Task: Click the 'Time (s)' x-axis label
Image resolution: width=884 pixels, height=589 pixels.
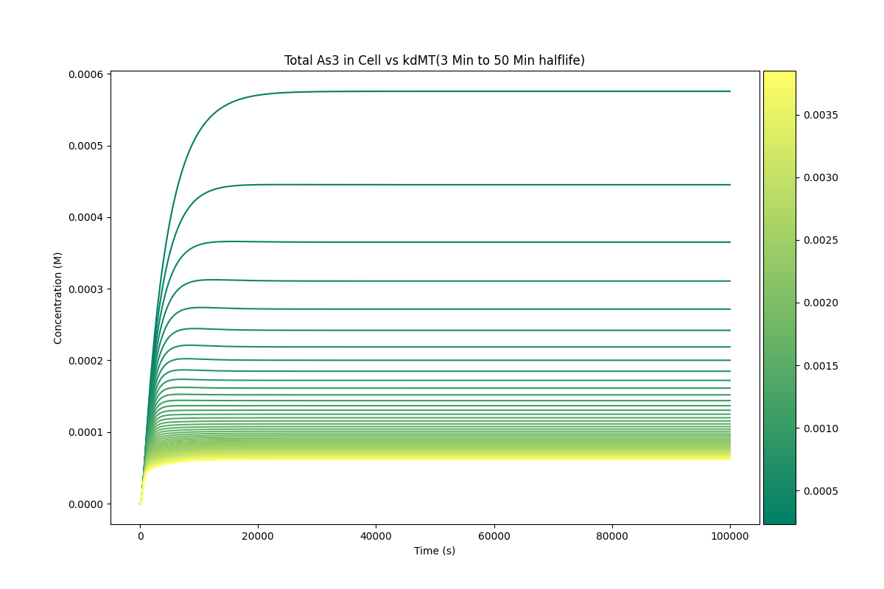Action: 435,551
